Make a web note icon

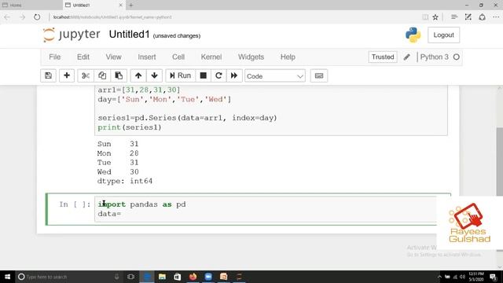click(468, 17)
